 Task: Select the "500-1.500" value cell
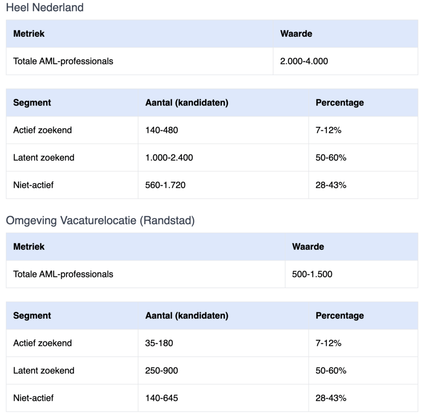pyautogui.click(x=312, y=274)
